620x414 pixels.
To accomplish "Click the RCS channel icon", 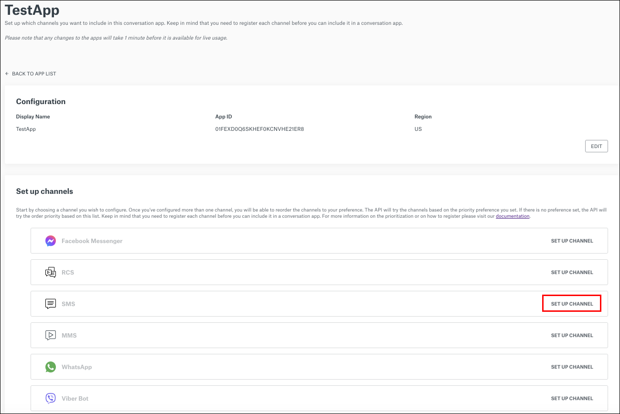I will 50,272.
